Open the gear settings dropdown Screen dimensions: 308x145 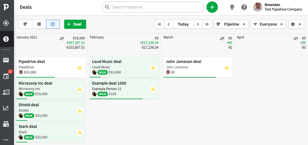click(x=296, y=24)
